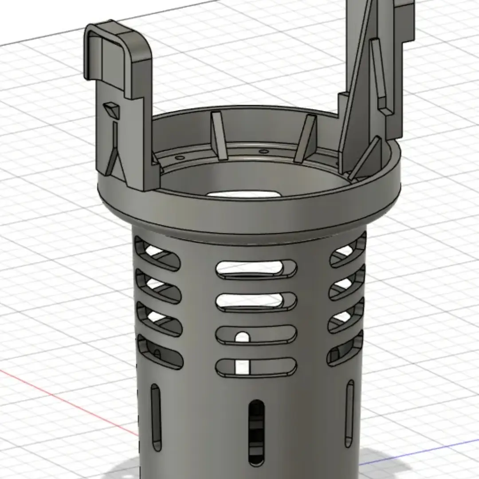Select the front center vertical slot near the bottom

(256, 432)
